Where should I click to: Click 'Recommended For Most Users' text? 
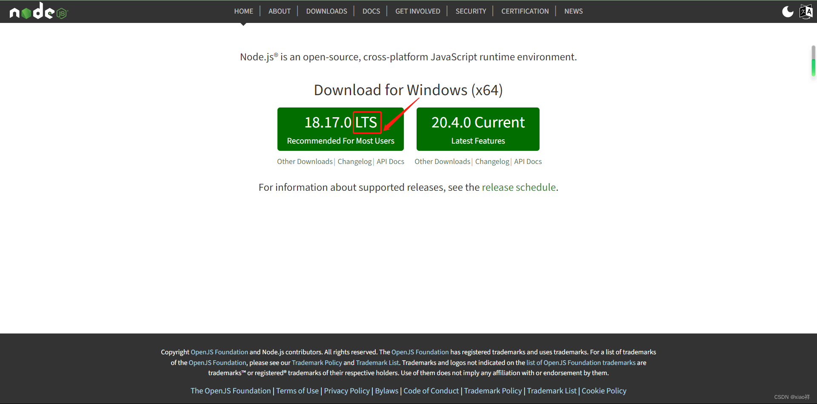[x=340, y=141]
